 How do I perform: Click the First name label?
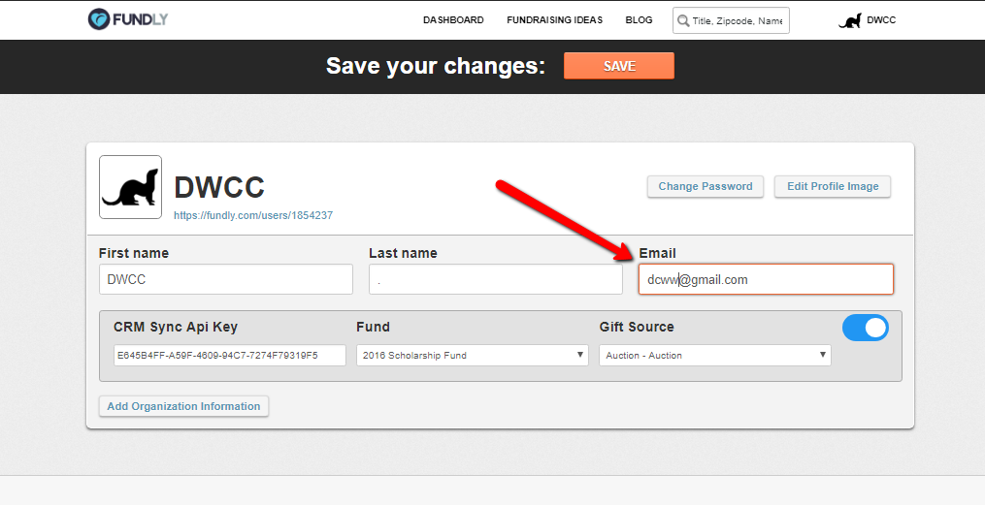click(134, 253)
